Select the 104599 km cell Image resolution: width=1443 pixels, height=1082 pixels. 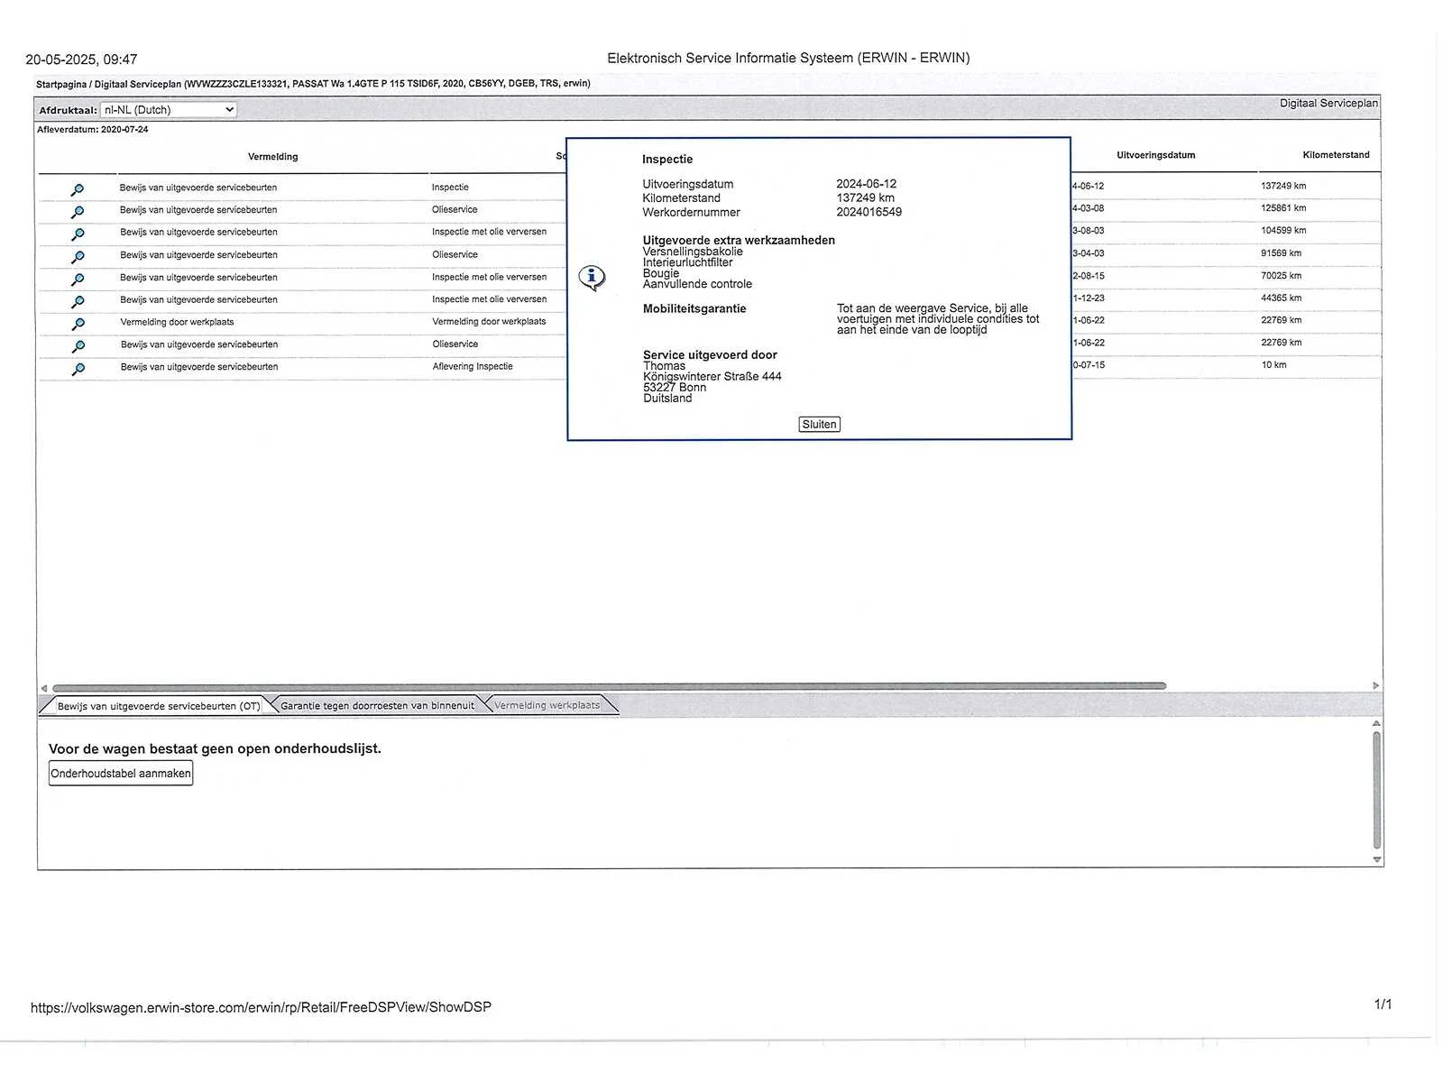click(1283, 231)
